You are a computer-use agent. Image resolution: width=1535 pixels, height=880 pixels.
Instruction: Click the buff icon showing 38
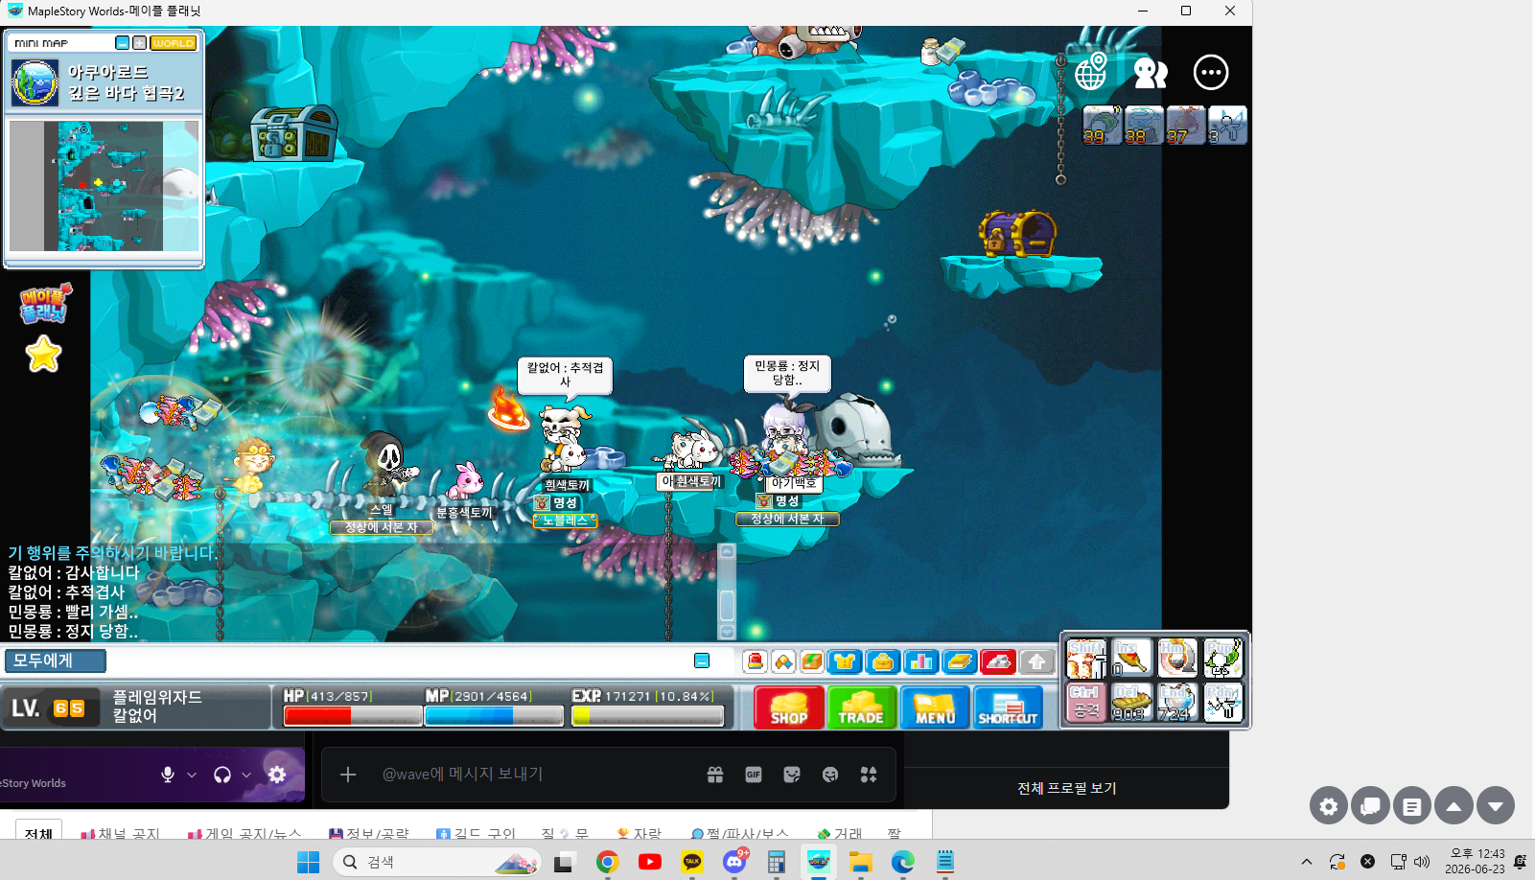click(x=1144, y=125)
